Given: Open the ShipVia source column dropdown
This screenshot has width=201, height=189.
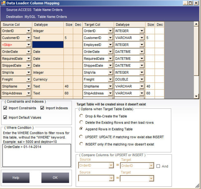Looking at the screenshot, I should click(29, 72).
